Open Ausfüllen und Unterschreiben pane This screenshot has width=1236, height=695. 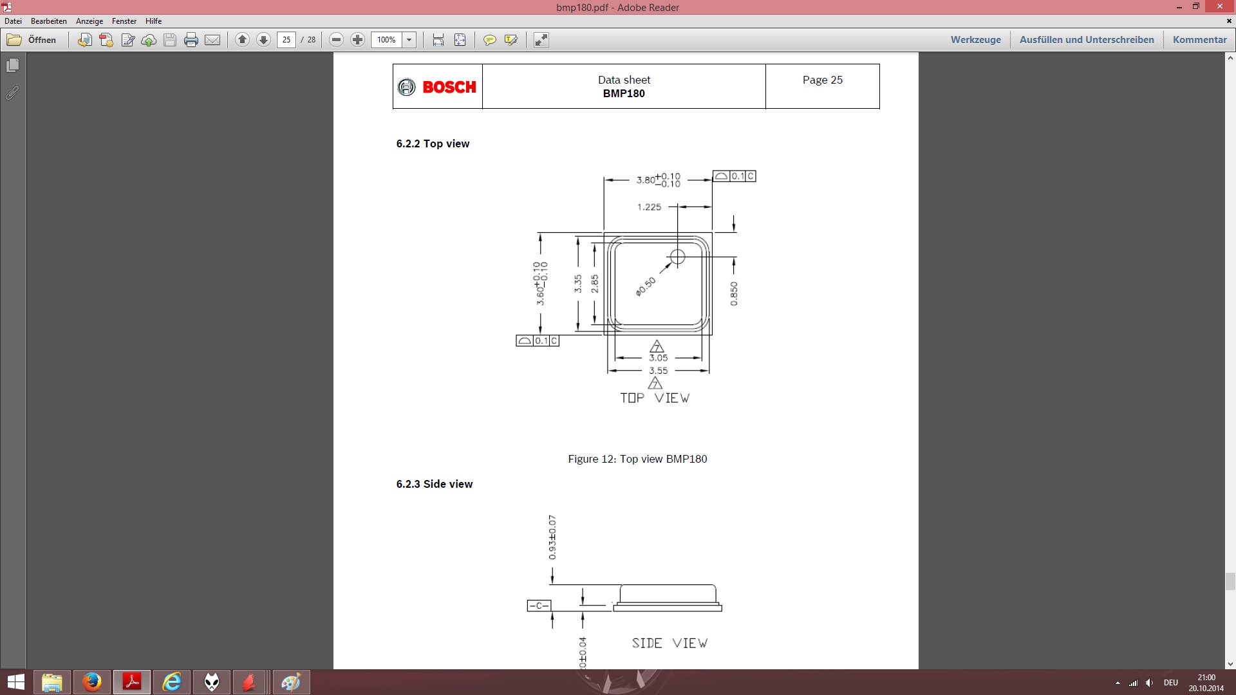(x=1087, y=40)
